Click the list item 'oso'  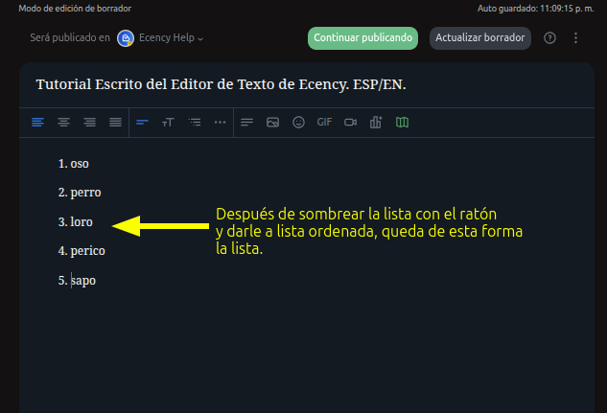pos(80,164)
